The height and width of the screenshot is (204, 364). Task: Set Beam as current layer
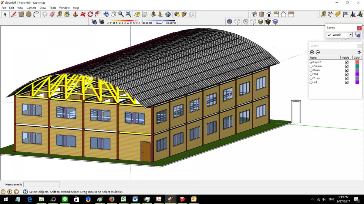point(311,70)
